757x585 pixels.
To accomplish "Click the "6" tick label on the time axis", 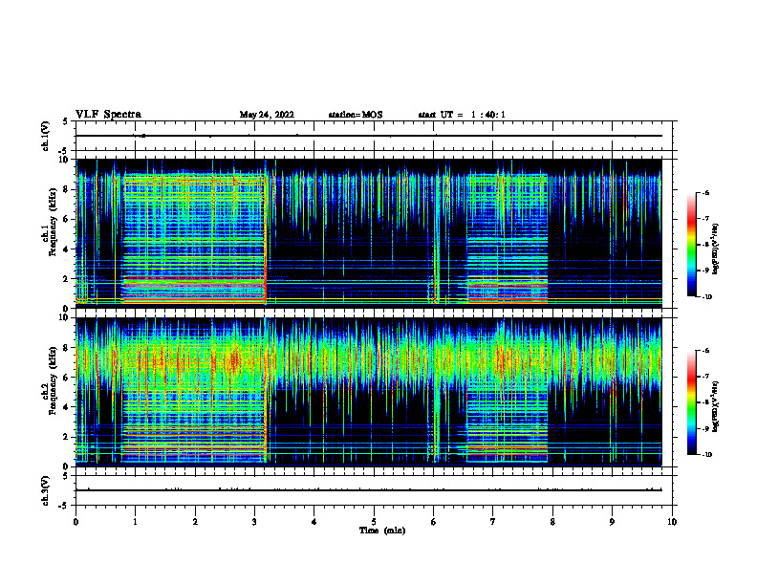I will (x=434, y=522).
